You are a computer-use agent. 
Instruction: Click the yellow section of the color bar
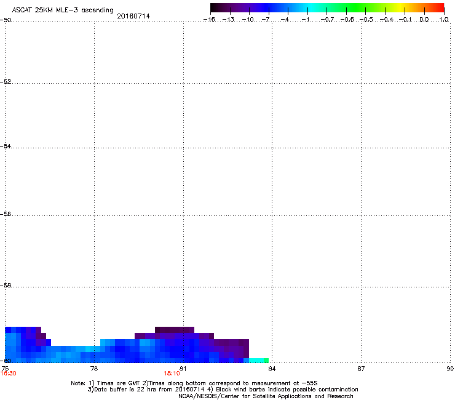coord(399,8)
